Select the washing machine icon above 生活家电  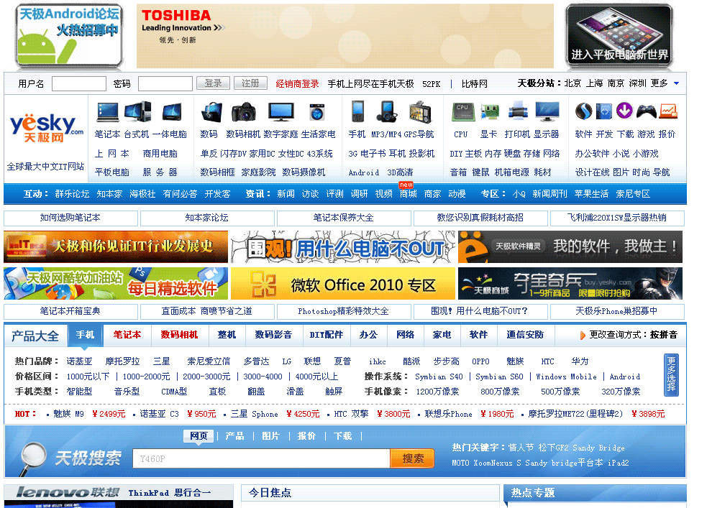click(317, 112)
